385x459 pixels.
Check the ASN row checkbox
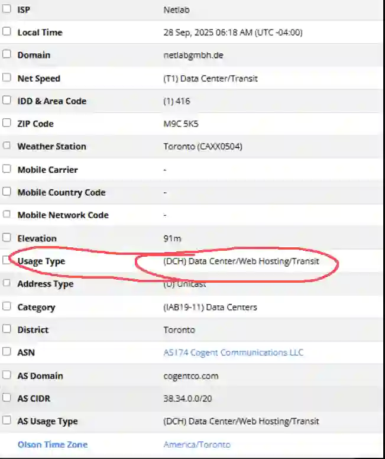tap(7, 352)
